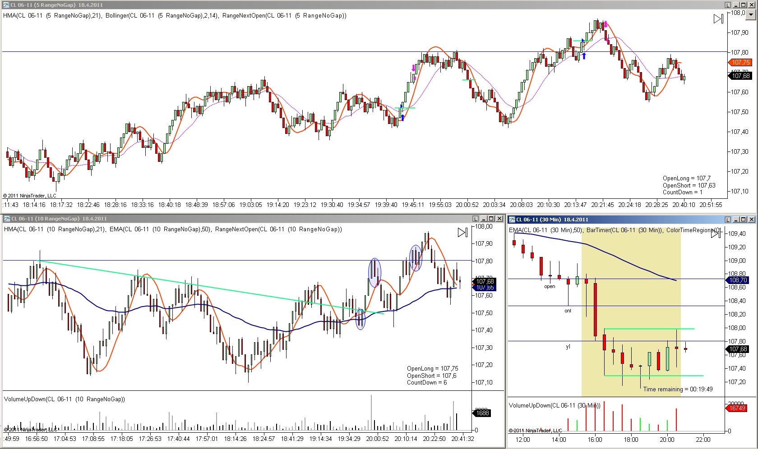The width and height of the screenshot is (758, 449).
Task: Click the 'yl' line label in the 30 Min chart
Action: coord(568,347)
